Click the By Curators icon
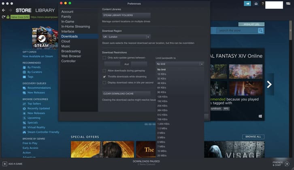 pyautogui.click(x=24, y=72)
